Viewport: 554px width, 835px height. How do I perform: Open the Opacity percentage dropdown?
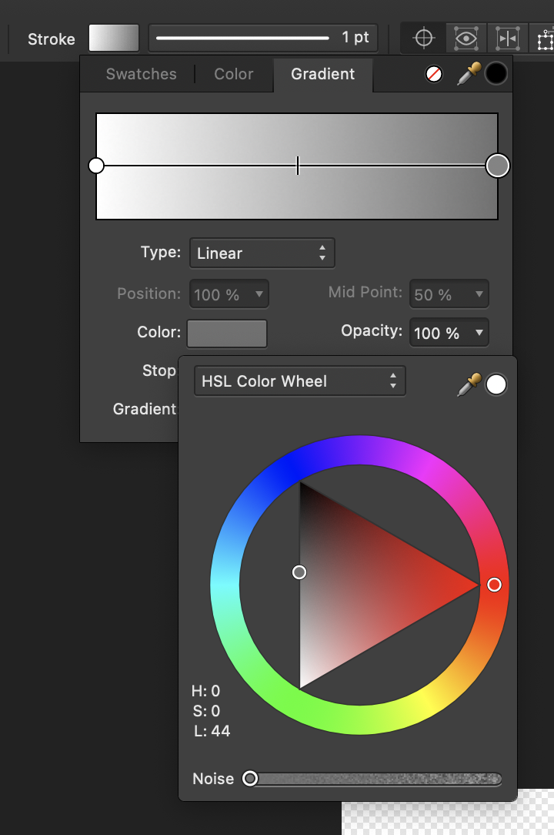click(449, 332)
